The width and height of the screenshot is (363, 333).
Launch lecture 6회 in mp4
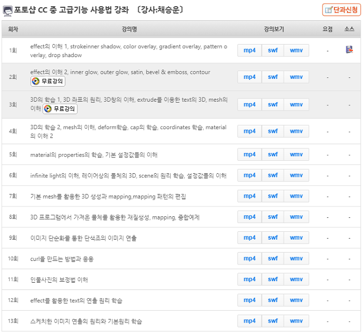[x=249, y=175]
